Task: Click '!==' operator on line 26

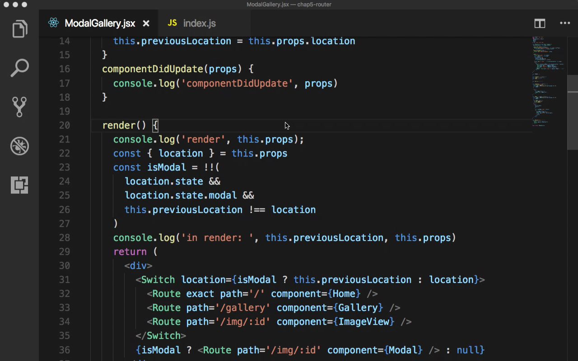Action: pos(257,210)
